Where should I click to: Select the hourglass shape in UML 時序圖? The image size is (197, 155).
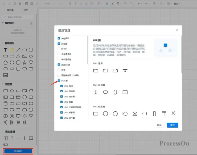pyautogui.click(x=135, y=114)
